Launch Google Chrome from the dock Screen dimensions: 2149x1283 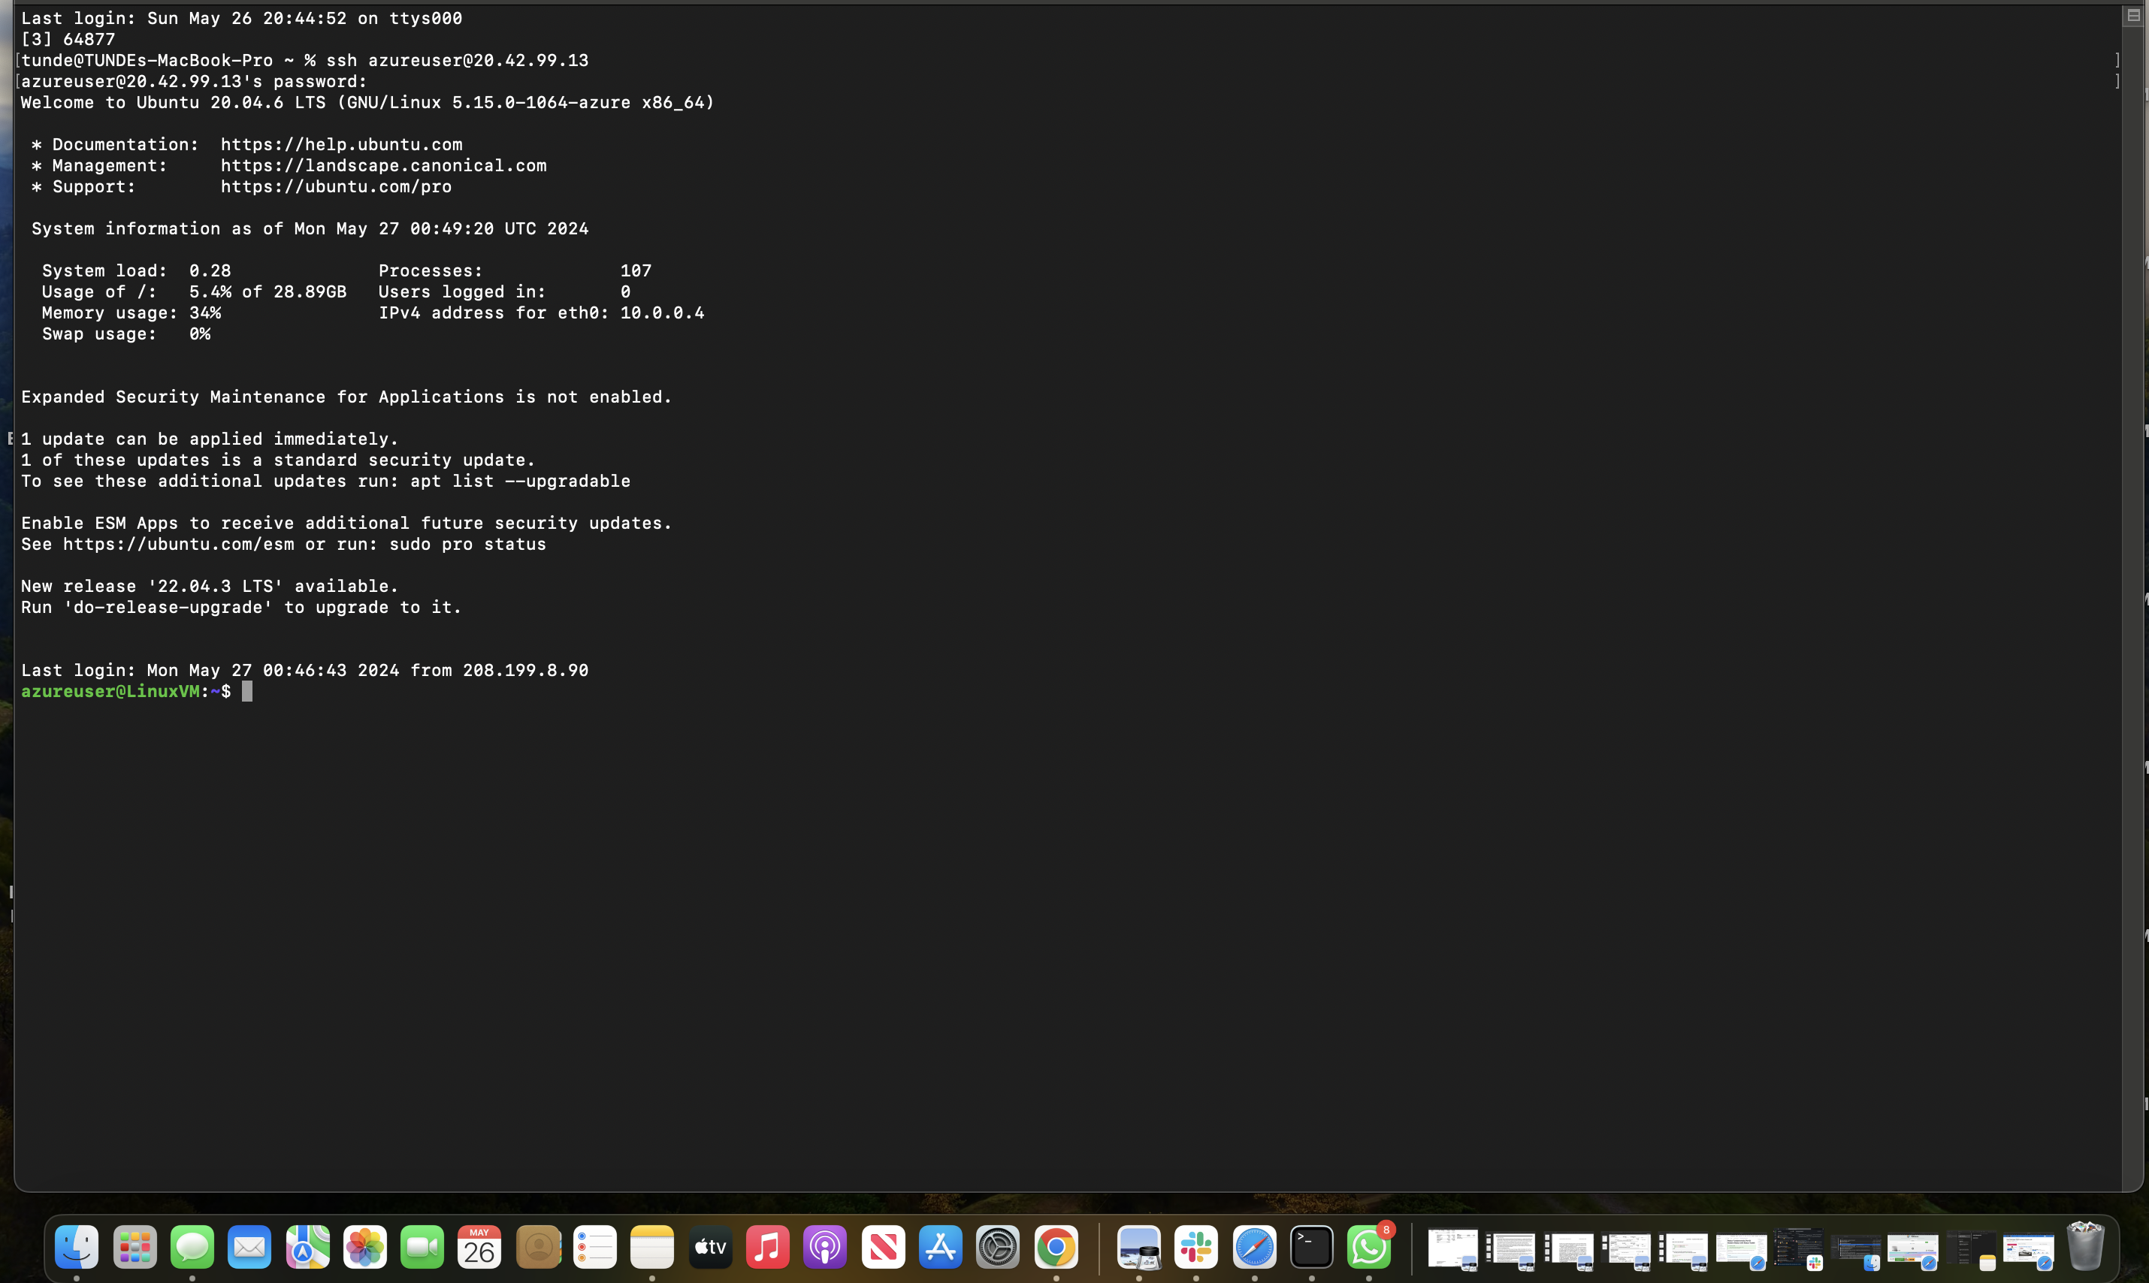(x=1055, y=1247)
